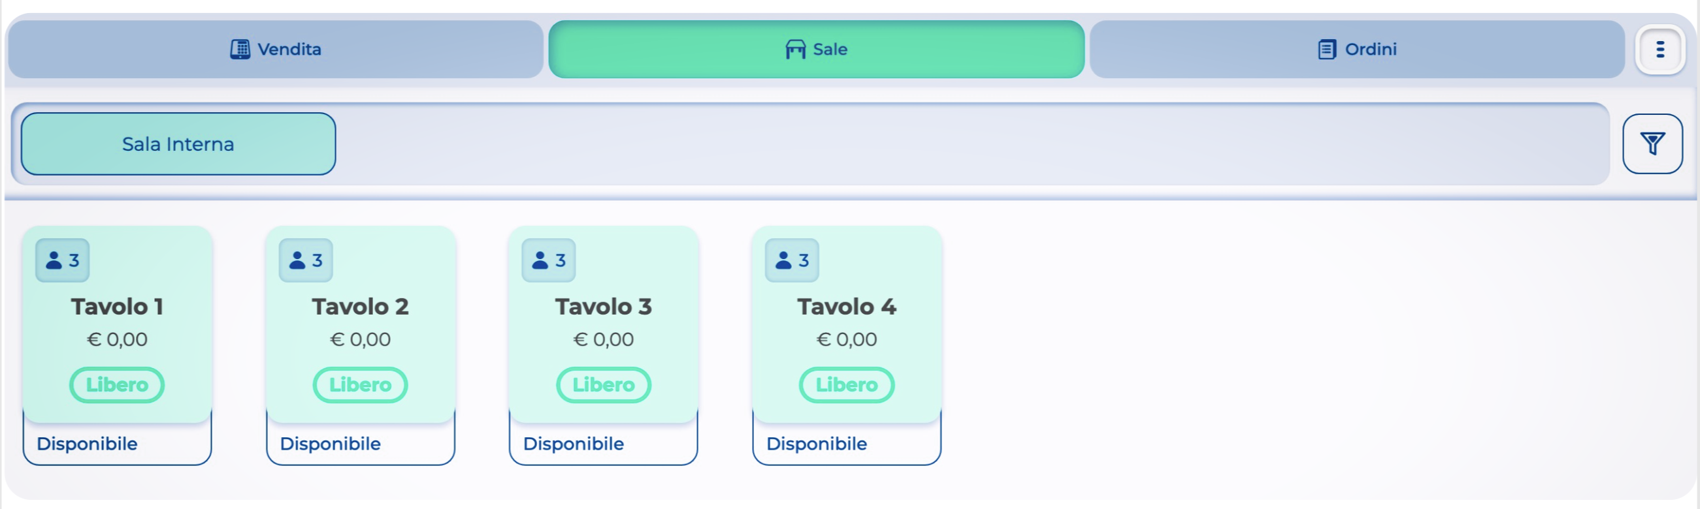This screenshot has height=509, width=1700.
Task: Open the Ordini tab
Action: (1357, 50)
